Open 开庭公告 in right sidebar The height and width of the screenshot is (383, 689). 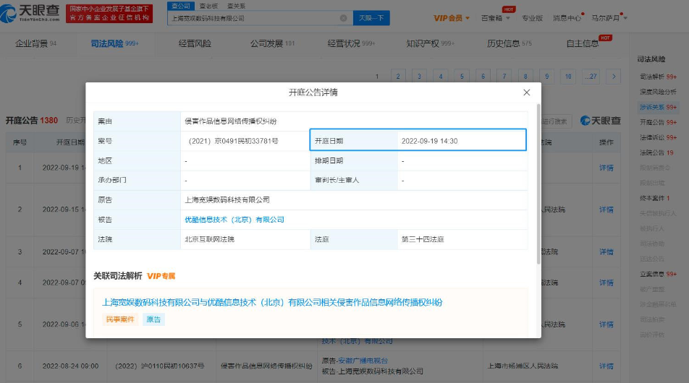pos(658,122)
